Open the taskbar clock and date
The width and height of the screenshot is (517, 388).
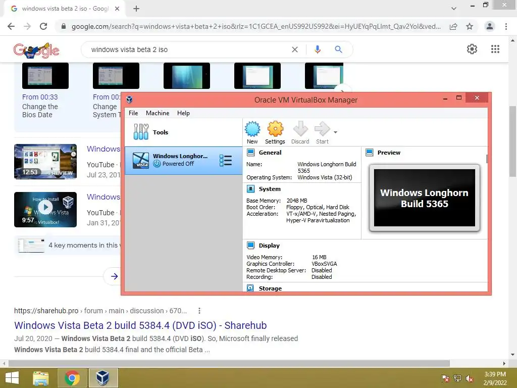pos(495,378)
